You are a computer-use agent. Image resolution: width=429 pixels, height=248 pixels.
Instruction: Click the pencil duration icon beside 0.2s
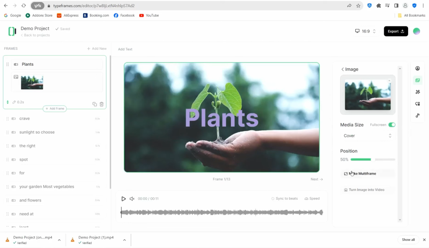coord(14,102)
